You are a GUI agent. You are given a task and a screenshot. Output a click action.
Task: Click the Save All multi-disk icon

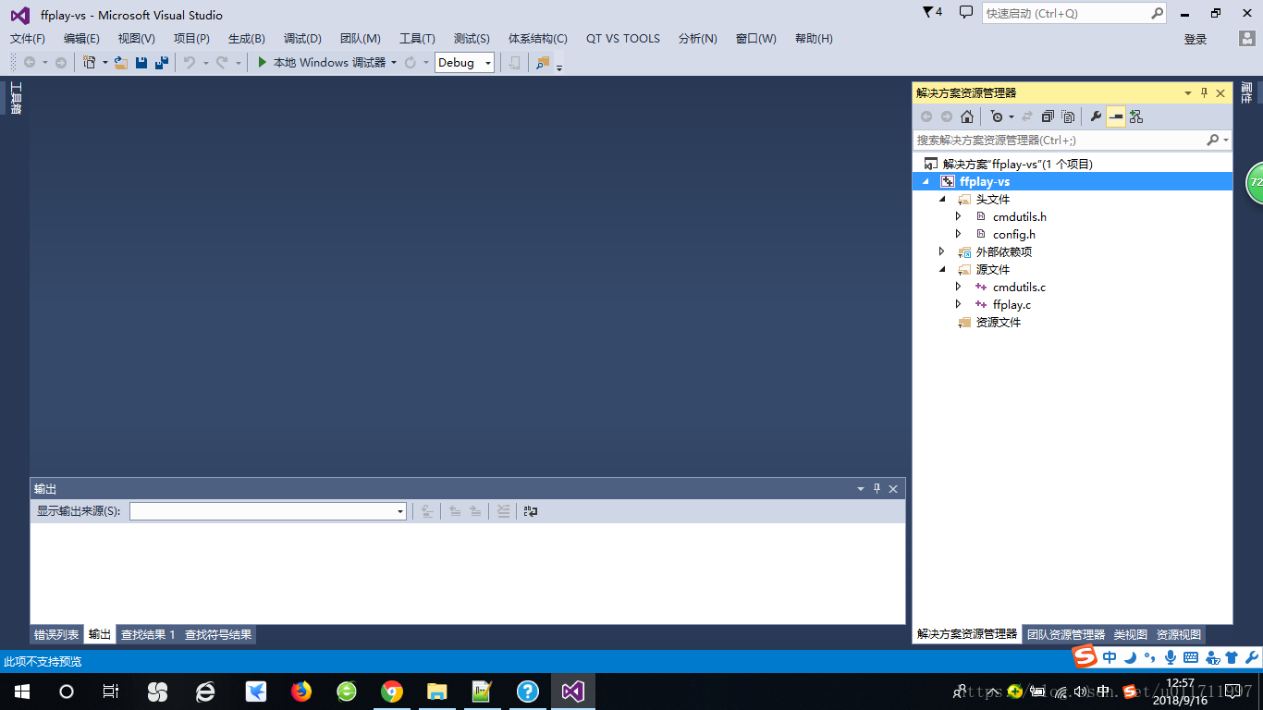tap(161, 62)
